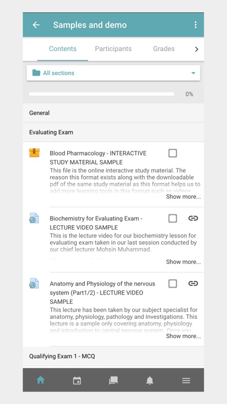
Task: Go back using the arrow icon
Action: coord(36,25)
